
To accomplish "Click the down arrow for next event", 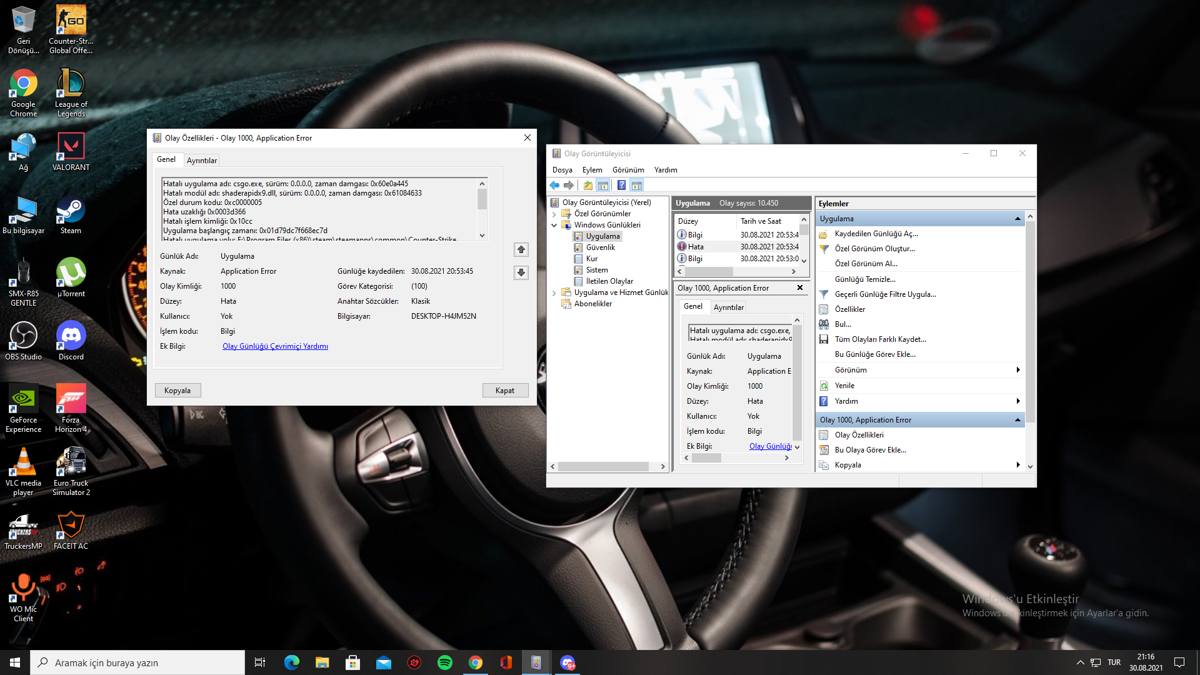I will pos(521,272).
